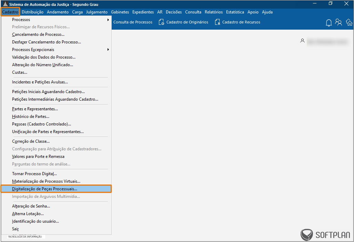Click Cadastro de Recursos toolbar label
354x242 pixels.
click(x=241, y=22)
